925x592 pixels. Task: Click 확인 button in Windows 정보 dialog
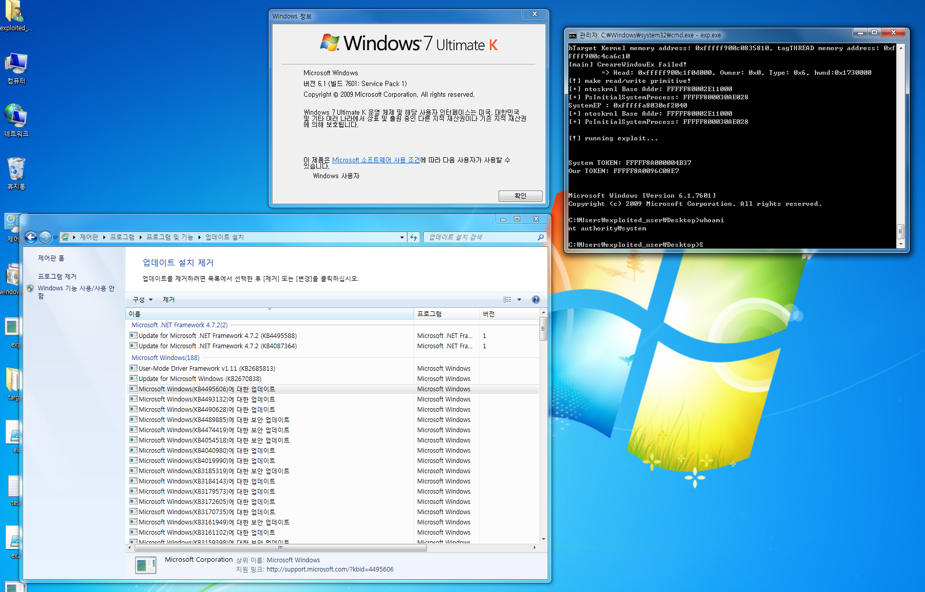pyautogui.click(x=520, y=196)
